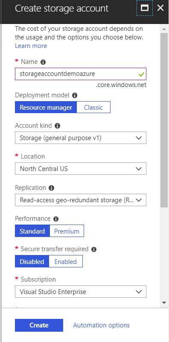The height and width of the screenshot is (342, 169).
Task: Click the Secure transfer required info icon
Action: pos(94,249)
